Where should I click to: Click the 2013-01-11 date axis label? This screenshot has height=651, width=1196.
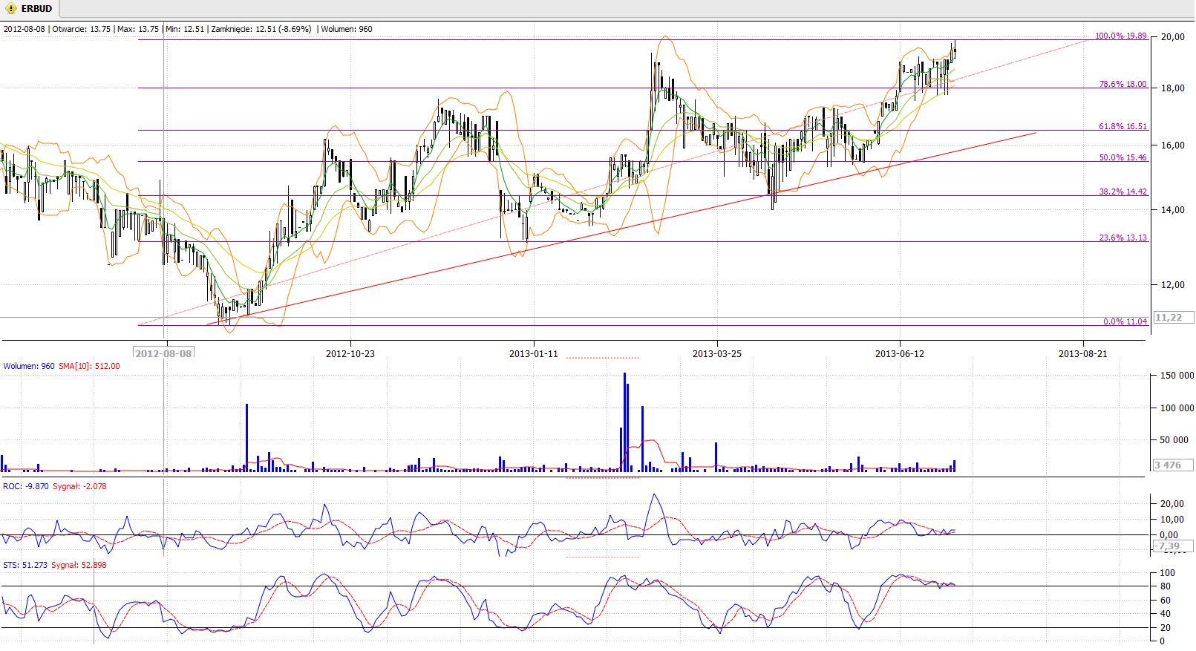click(x=534, y=353)
